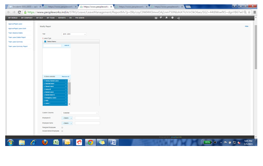Image resolution: width=263 pixels, height=166 pixels.
Task: Open Internet Explorer from taskbar
Action: pos(34,143)
